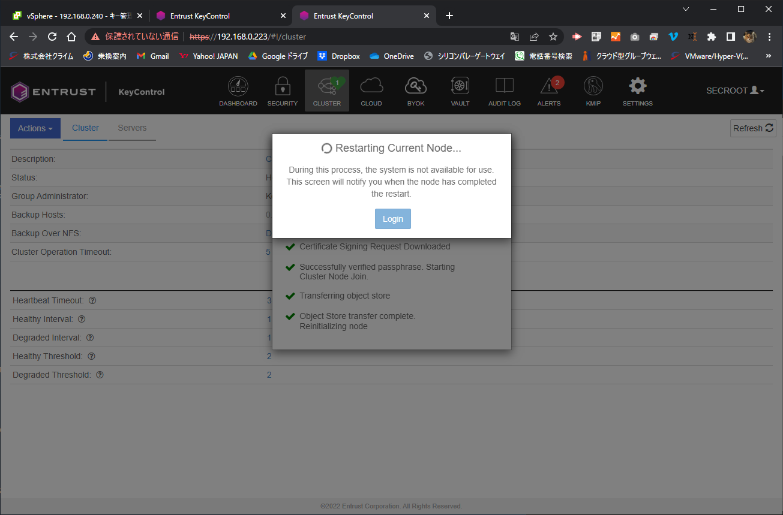Open the VMware/Hyper-V bookmark
Image resolution: width=783 pixels, height=515 pixels.
(x=710, y=56)
